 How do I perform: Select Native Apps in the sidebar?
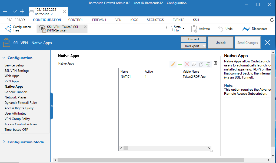[x=14, y=87]
